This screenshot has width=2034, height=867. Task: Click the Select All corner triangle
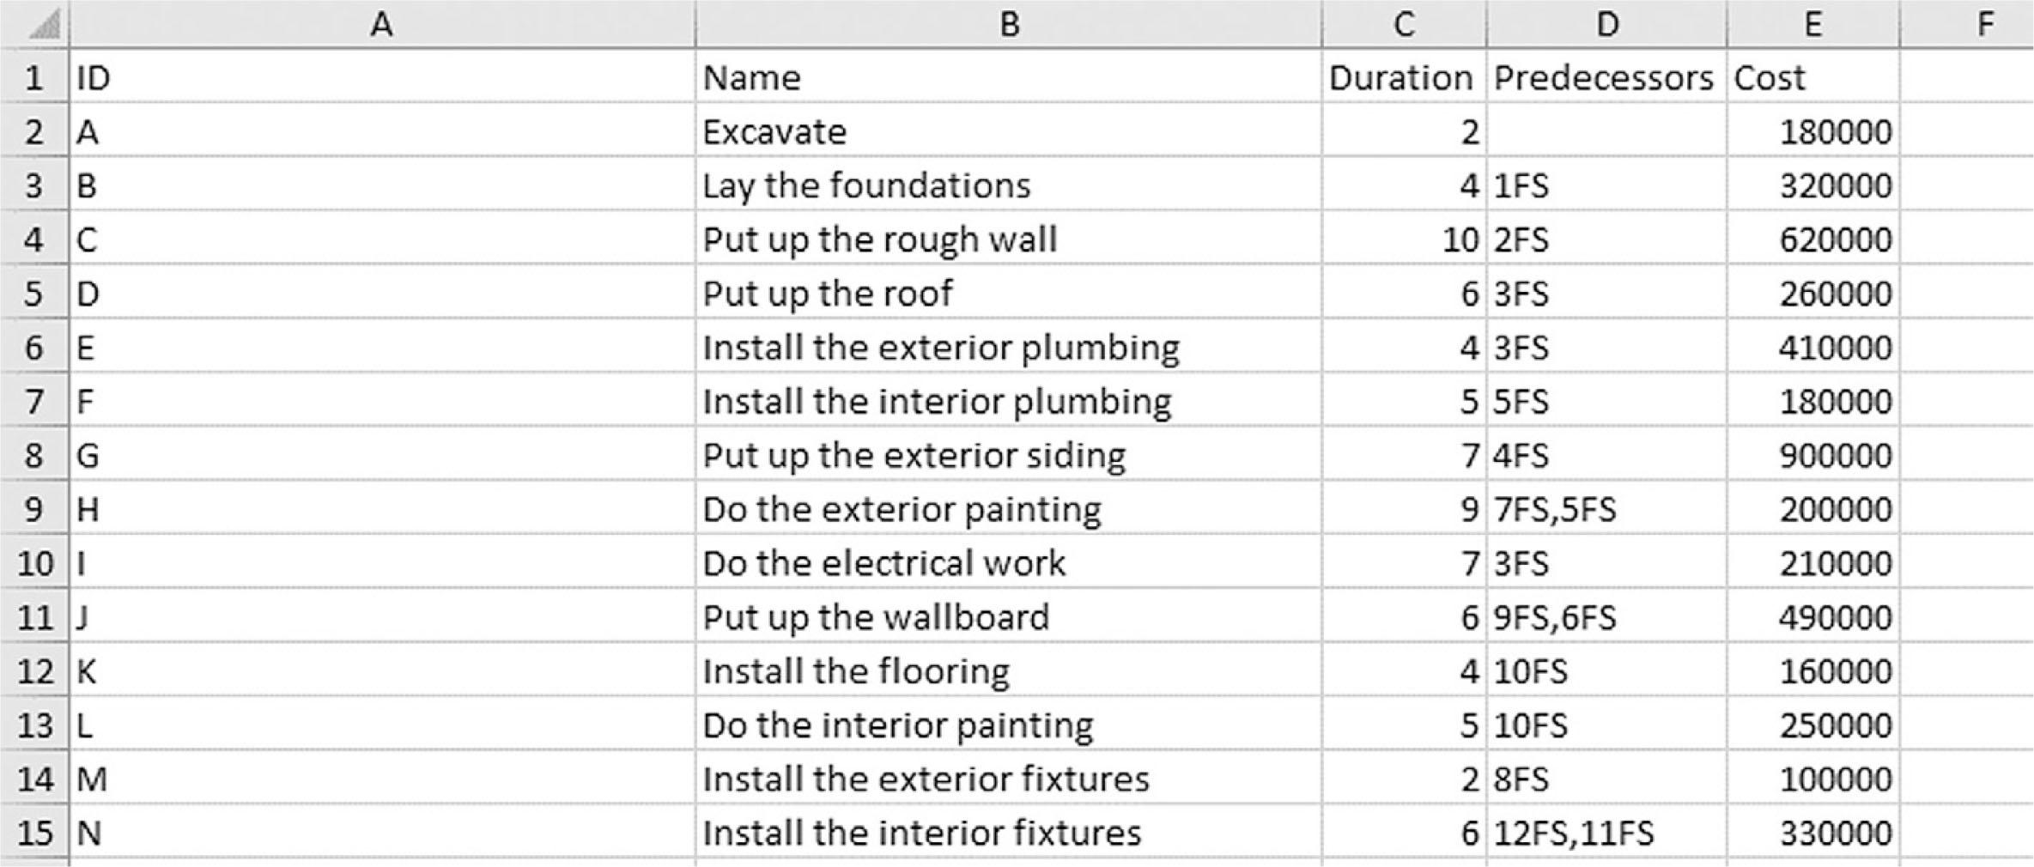point(41,25)
